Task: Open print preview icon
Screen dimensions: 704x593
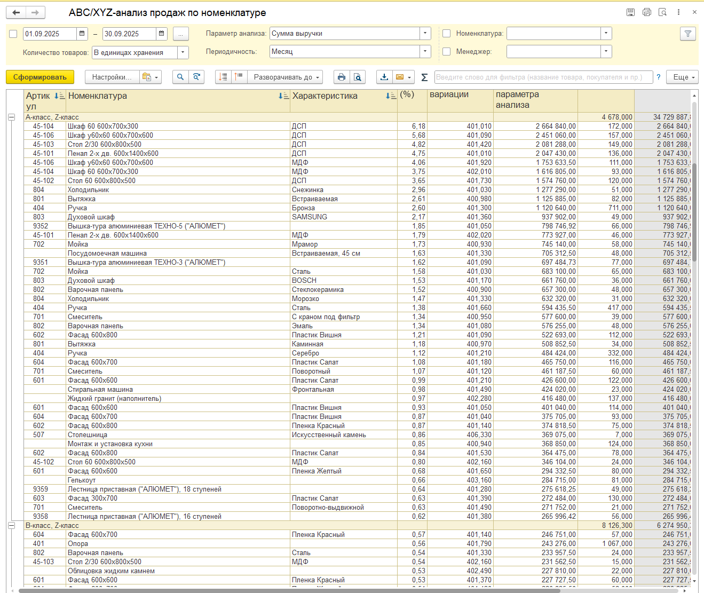Action: [x=358, y=77]
